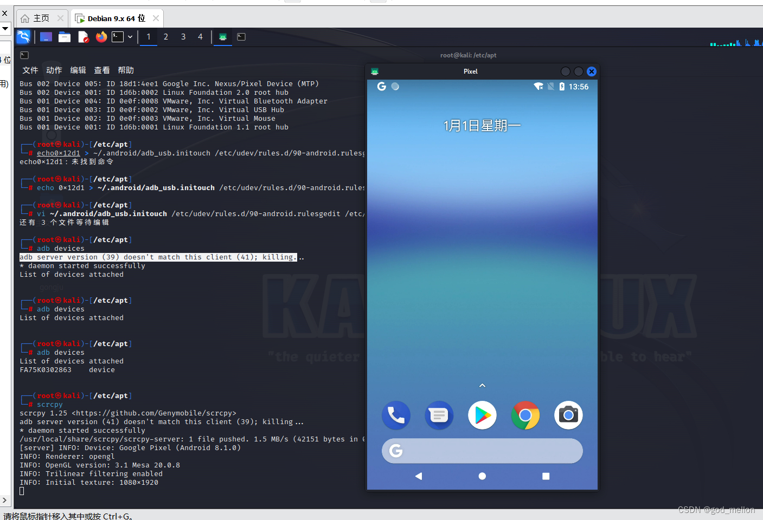
Task: Open the 帮助 menu in terminal
Action: point(126,70)
